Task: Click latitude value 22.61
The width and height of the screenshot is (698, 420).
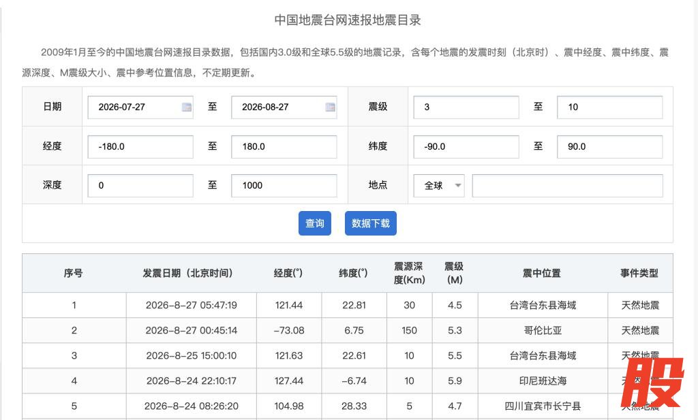Action: pos(354,356)
